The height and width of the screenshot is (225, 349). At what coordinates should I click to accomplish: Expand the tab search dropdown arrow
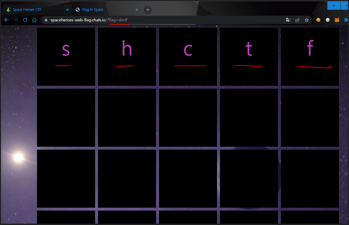tap(334, 5)
